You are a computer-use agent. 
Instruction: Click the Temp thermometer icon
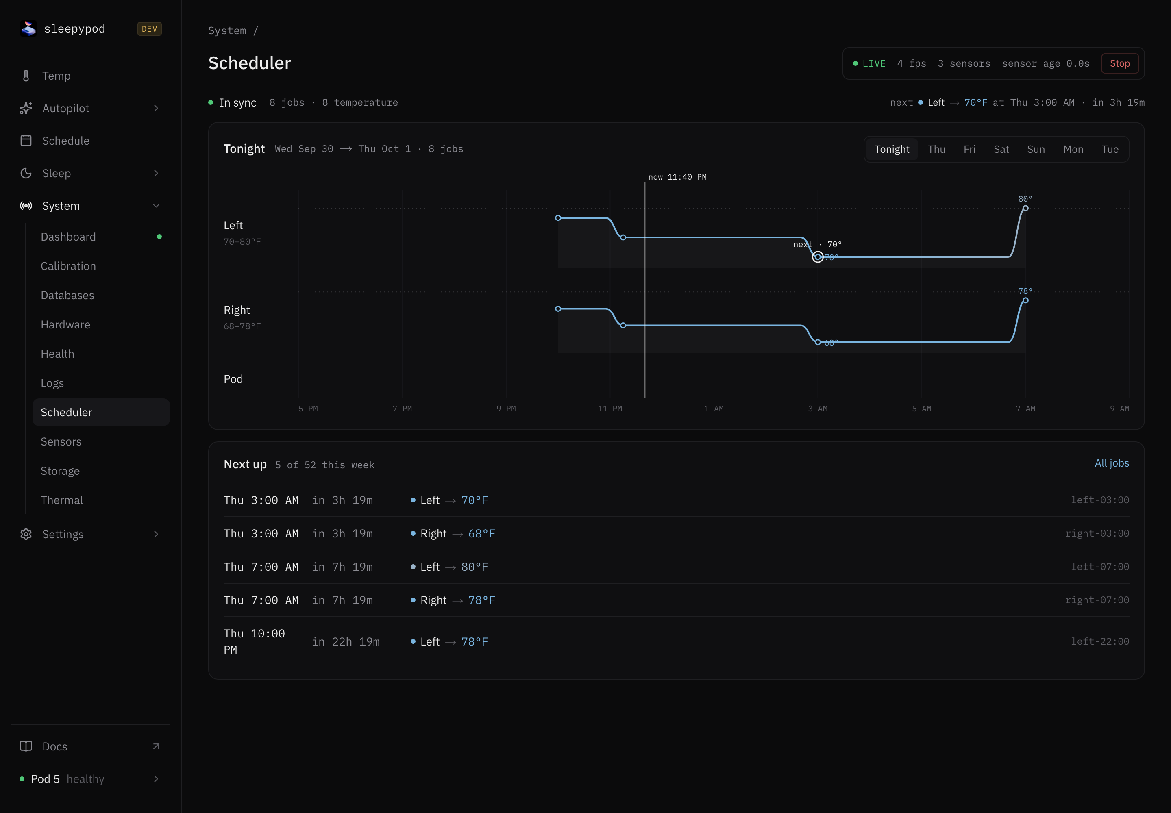click(x=26, y=76)
